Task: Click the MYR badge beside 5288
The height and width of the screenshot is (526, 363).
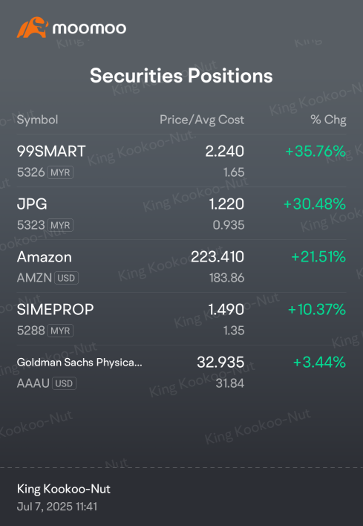Action: click(60, 331)
